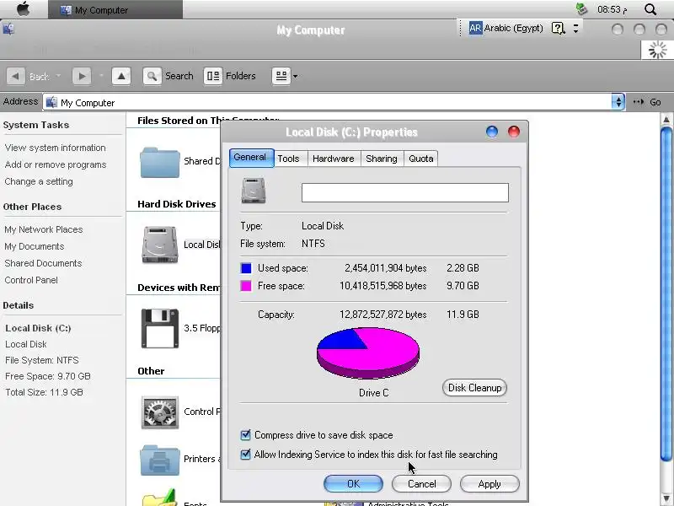Open Add or remove programs link

(x=56, y=164)
